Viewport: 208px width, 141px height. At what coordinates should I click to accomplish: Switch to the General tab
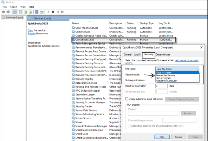coord(127,54)
